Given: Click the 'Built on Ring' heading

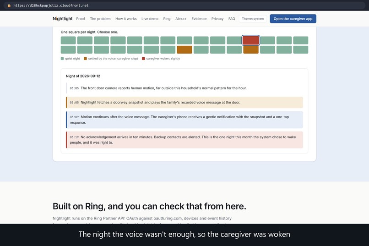Looking at the screenshot, I should click(x=149, y=206).
